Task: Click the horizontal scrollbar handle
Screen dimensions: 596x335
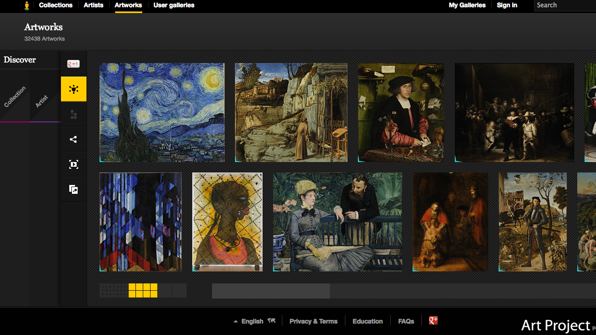Action: click(x=270, y=291)
